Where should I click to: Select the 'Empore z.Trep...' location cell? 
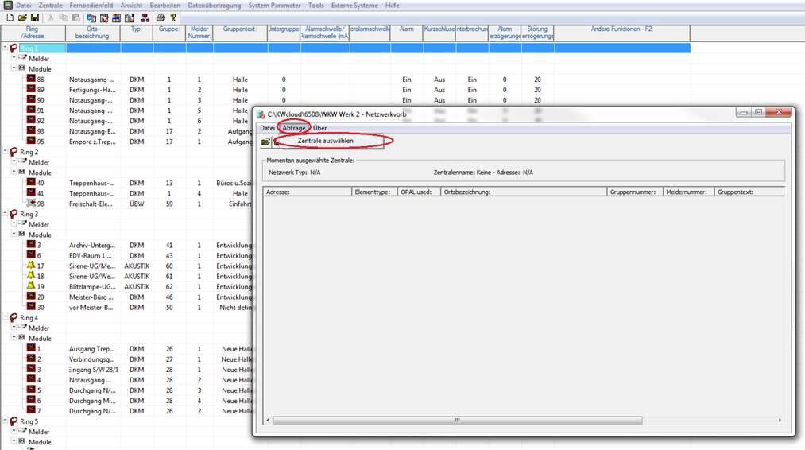click(92, 142)
